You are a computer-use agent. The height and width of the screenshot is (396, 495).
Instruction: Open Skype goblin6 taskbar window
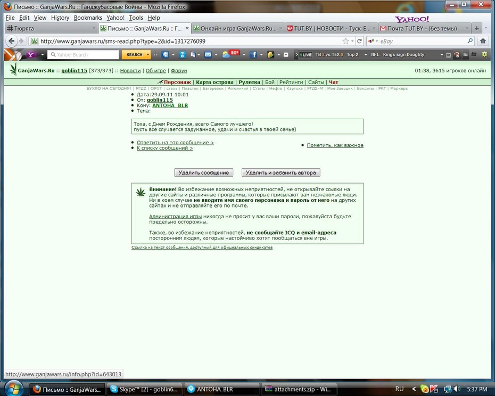[145, 389]
